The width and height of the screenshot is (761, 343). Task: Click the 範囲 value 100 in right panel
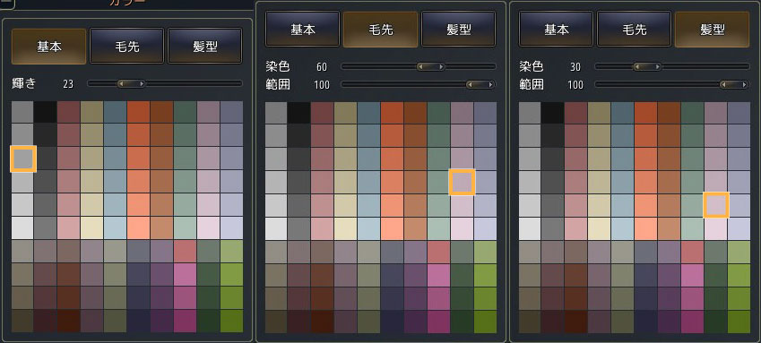pos(575,85)
